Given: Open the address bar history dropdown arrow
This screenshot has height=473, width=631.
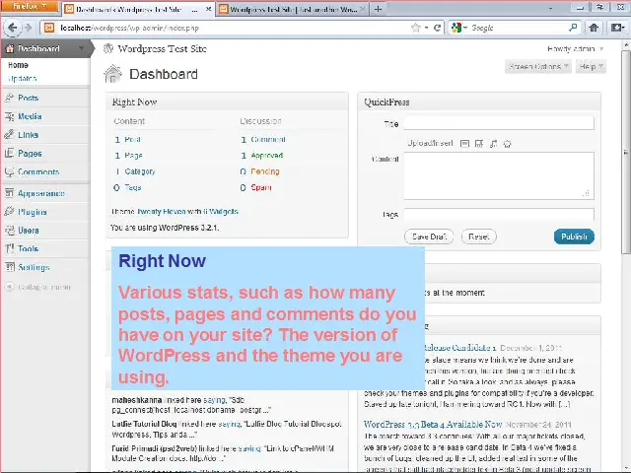Looking at the screenshot, I should coord(426,28).
